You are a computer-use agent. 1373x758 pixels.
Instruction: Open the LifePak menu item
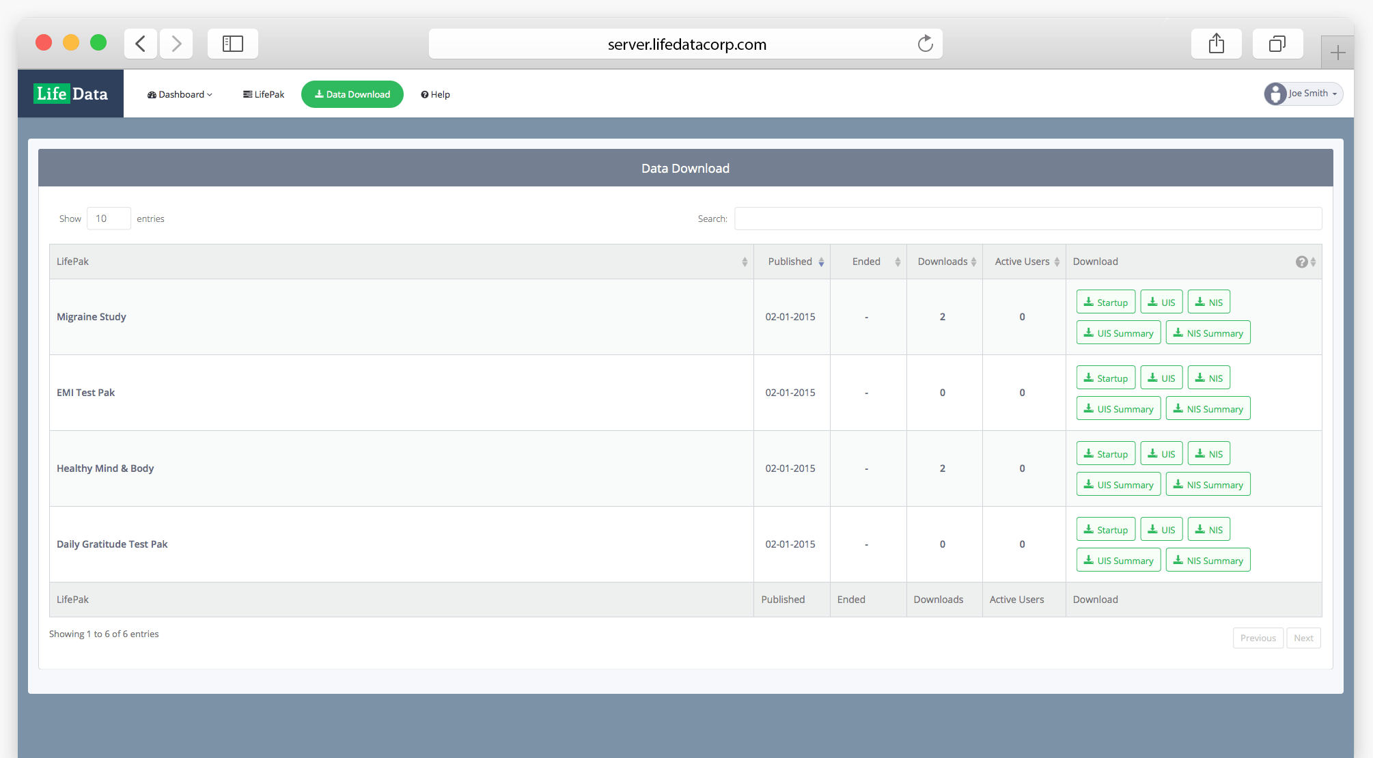click(x=264, y=94)
